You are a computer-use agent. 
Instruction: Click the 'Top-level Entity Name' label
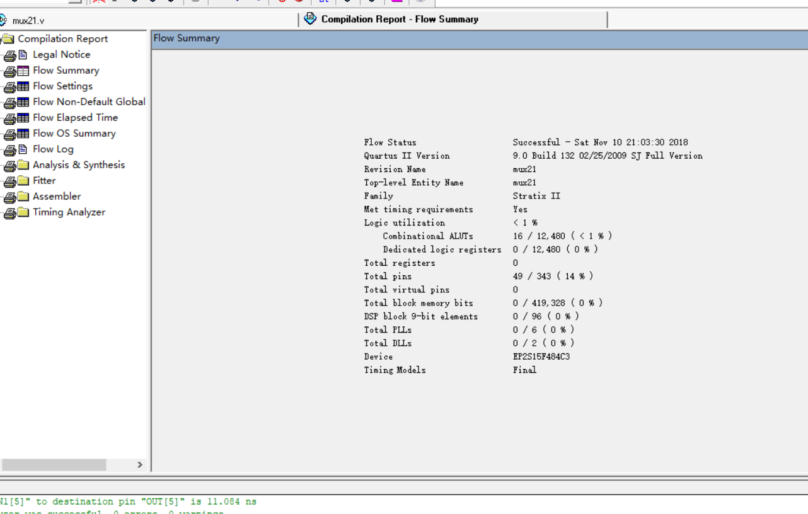click(413, 183)
